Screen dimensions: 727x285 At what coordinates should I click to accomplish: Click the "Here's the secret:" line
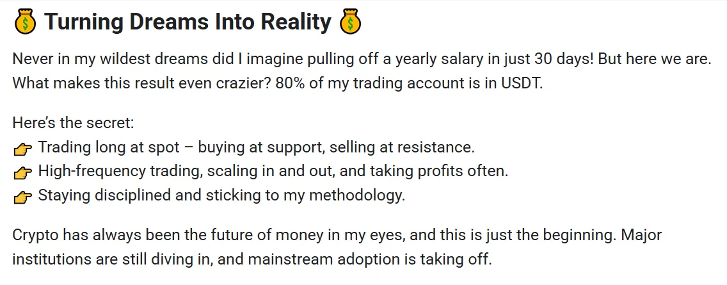(x=73, y=123)
